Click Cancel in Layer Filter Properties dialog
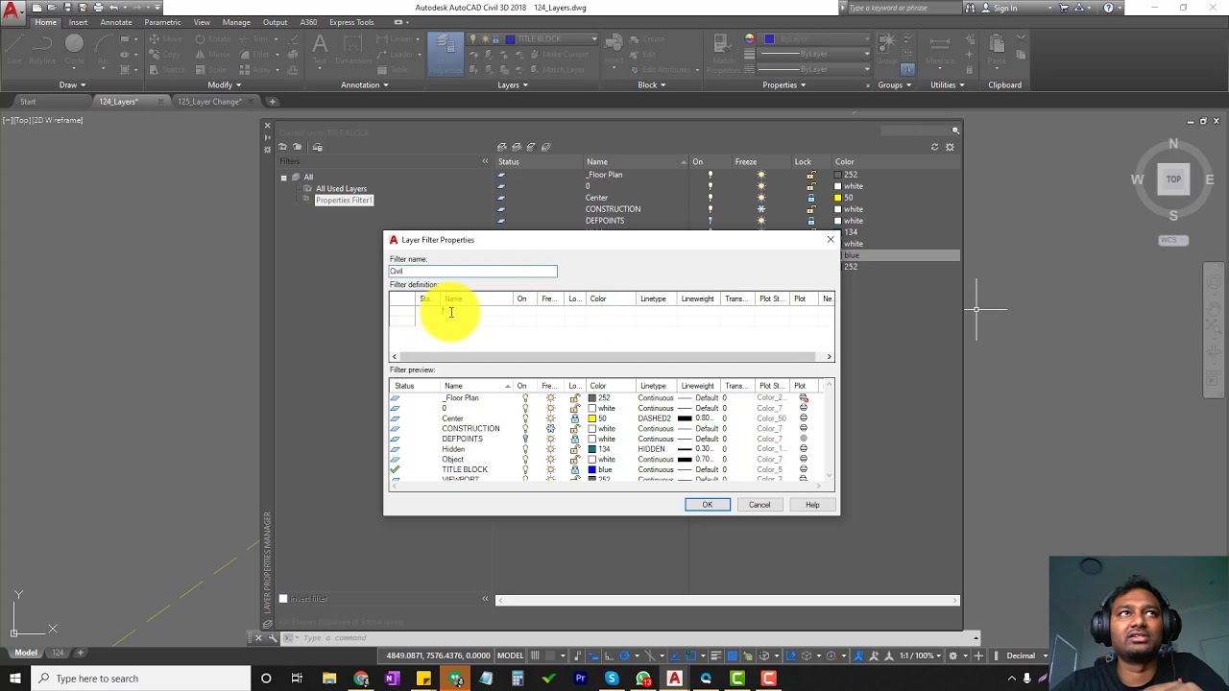Screen dimensions: 1229x691 point(759,505)
